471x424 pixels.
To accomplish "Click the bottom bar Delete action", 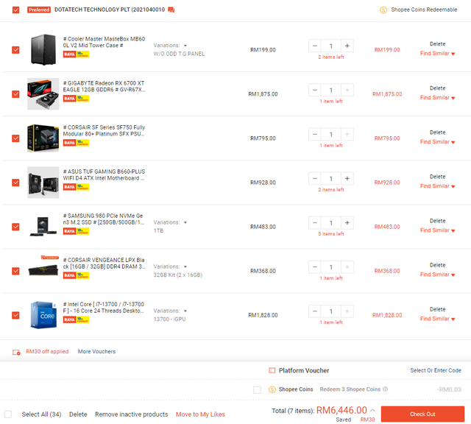I will [x=78, y=414].
